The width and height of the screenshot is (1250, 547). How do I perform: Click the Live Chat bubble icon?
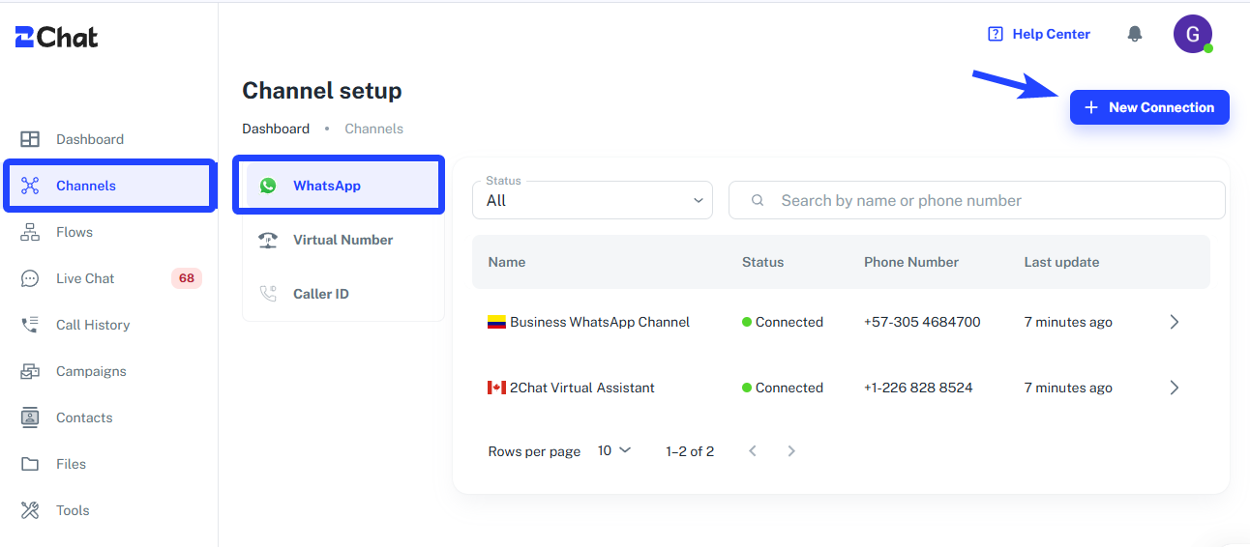click(30, 278)
